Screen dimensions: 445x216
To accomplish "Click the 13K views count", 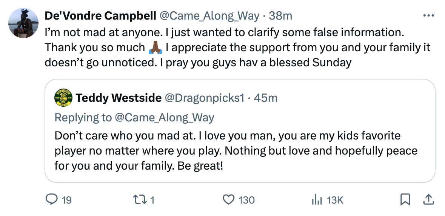I will pos(335,200).
